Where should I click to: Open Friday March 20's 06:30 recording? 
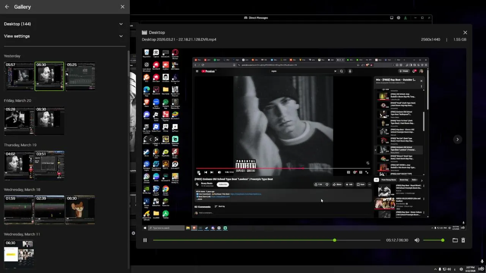(49, 121)
